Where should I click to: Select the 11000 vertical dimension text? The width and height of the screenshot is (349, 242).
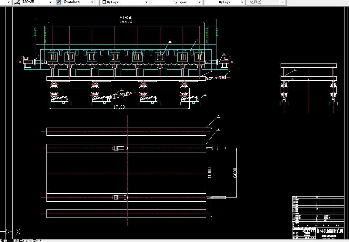(209, 173)
